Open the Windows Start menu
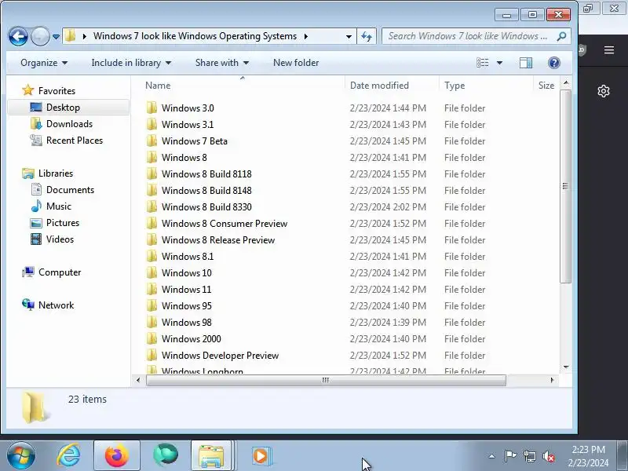The height and width of the screenshot is (471, 628). point(21,456)
